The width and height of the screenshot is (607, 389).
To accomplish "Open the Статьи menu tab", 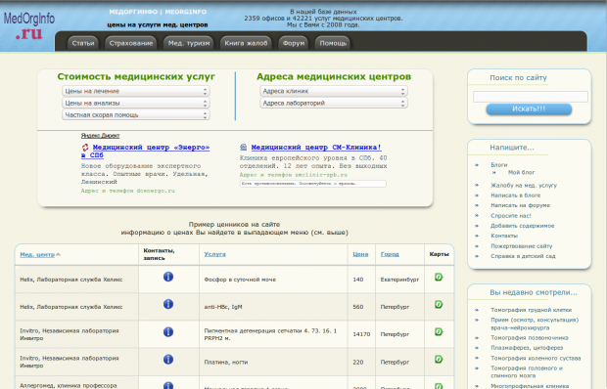I will pyautogui.click(x=83, y=43).
